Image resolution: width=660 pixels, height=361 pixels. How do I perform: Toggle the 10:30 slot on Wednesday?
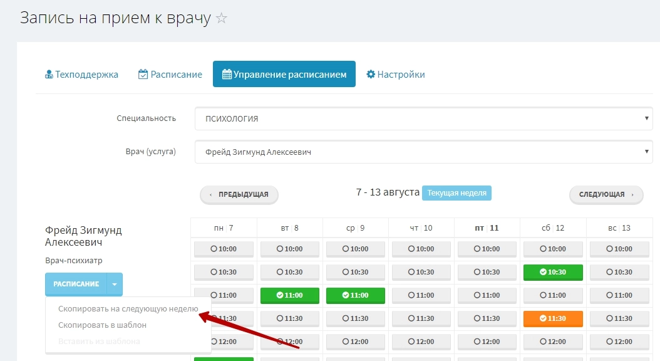click(354, 272)
